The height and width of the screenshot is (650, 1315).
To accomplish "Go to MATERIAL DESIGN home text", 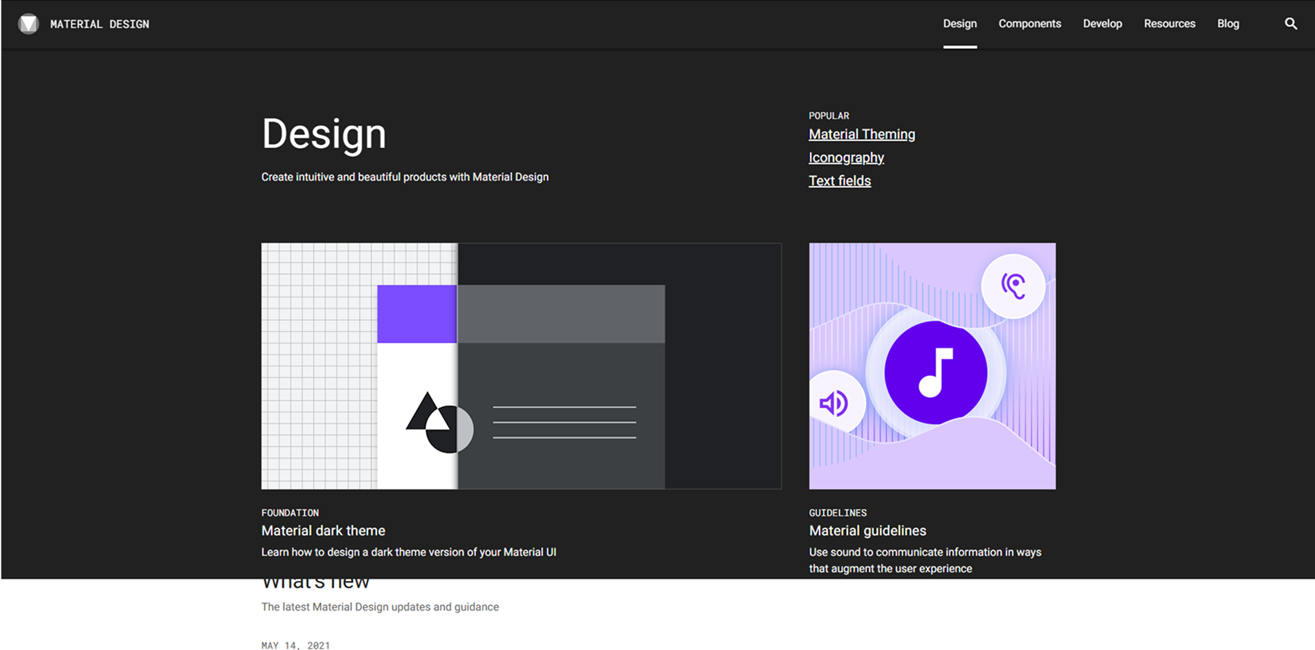I will point(100,24).
